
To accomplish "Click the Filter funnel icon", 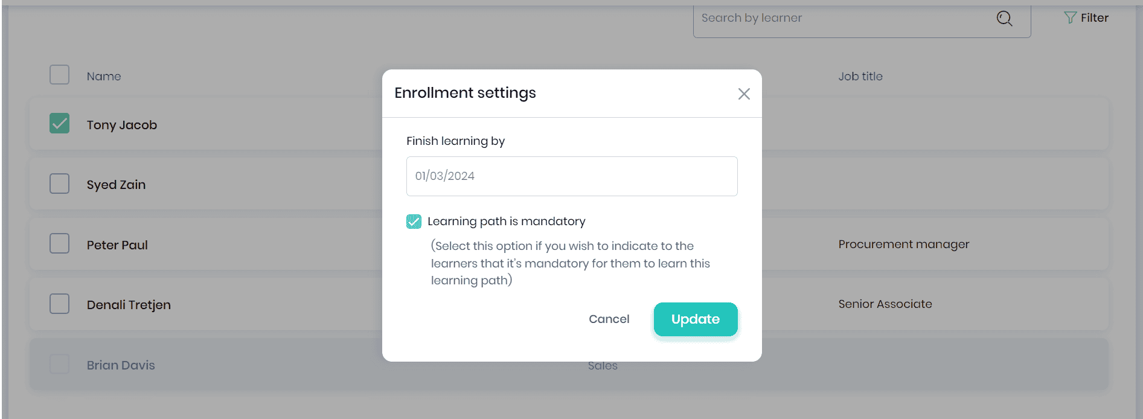I will point(1070,18).
